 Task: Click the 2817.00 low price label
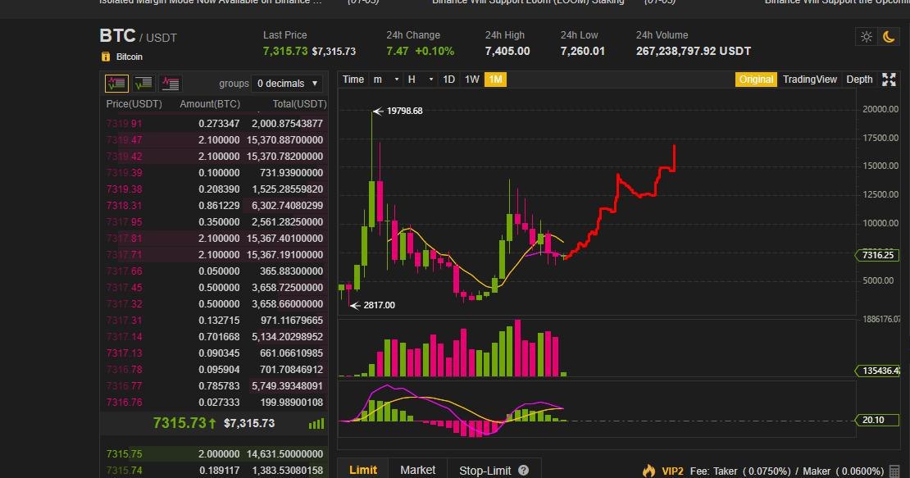coord(379,305)
